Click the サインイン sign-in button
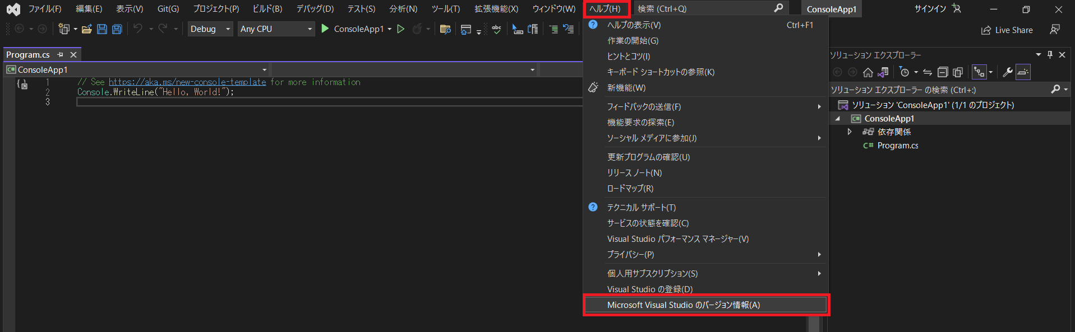This screenshot has width=1075, height=332. tap(930, 8)
